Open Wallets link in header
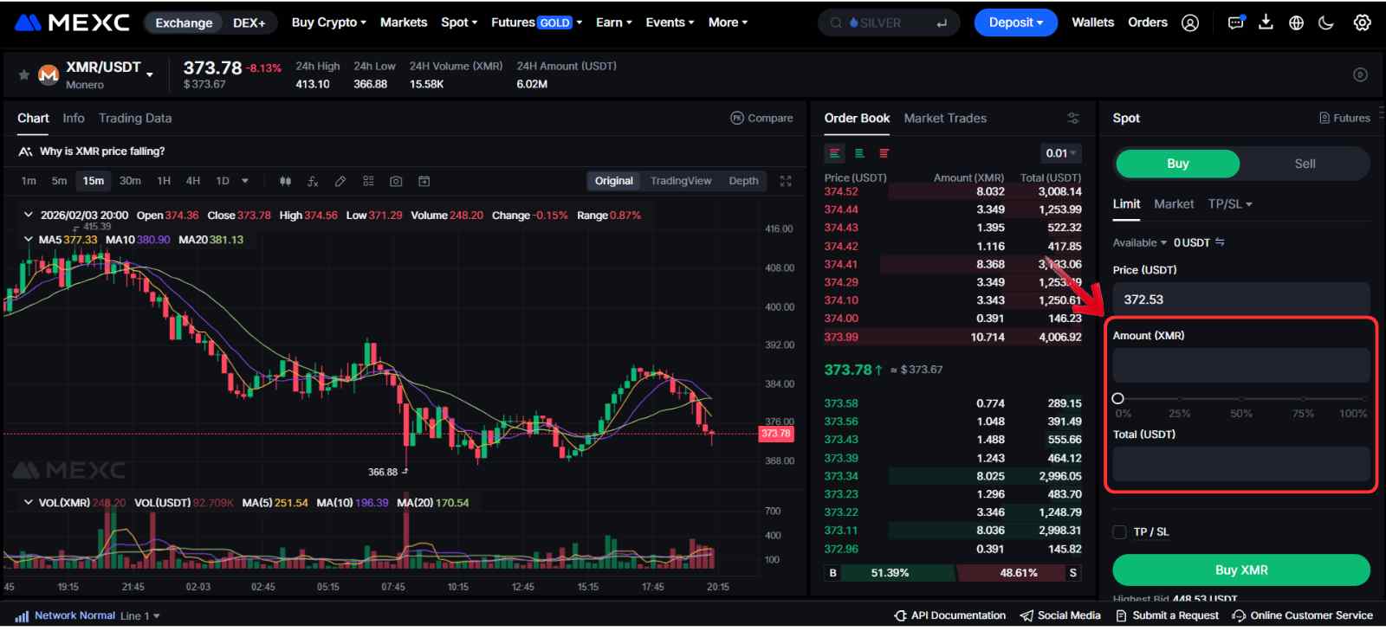The height and width of the screenshot is (631, 1386). 1093,23
